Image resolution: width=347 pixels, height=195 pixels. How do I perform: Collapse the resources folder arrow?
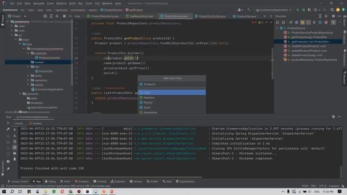[20, 94]
